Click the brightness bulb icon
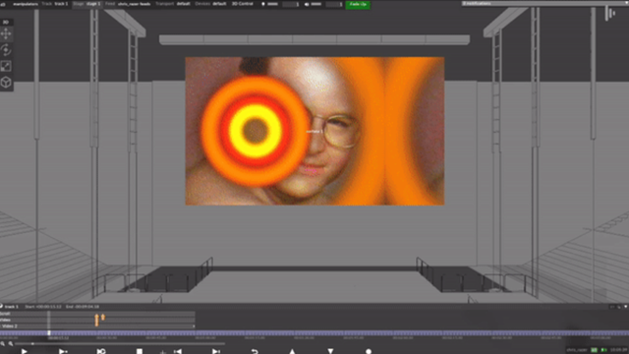The width and height of the screenshot is (629, 354). tap(263, 4)
